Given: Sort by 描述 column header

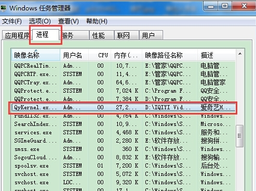Looking at the screenshot, I should 217,55.
